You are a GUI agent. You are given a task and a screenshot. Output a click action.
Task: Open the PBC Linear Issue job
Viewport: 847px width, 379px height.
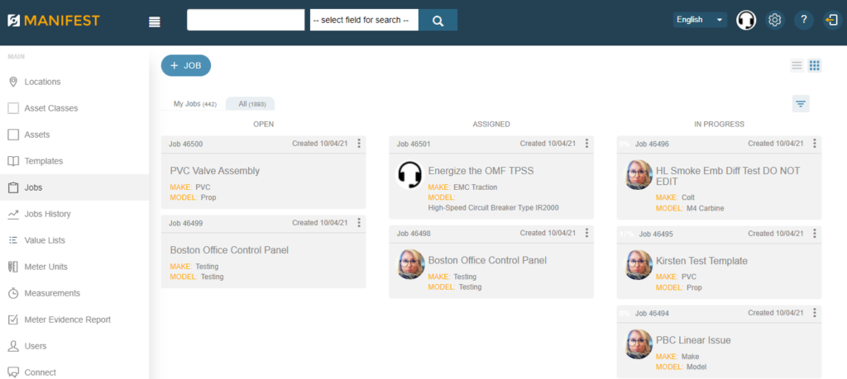point(693,340)
